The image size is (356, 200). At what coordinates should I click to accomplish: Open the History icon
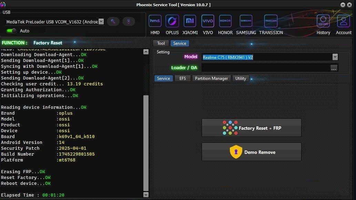coord(323,21)
